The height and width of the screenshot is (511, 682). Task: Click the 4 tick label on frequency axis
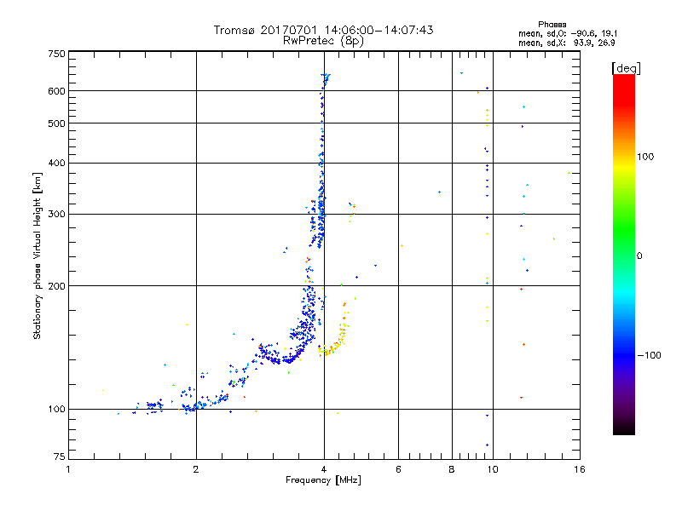324,469
